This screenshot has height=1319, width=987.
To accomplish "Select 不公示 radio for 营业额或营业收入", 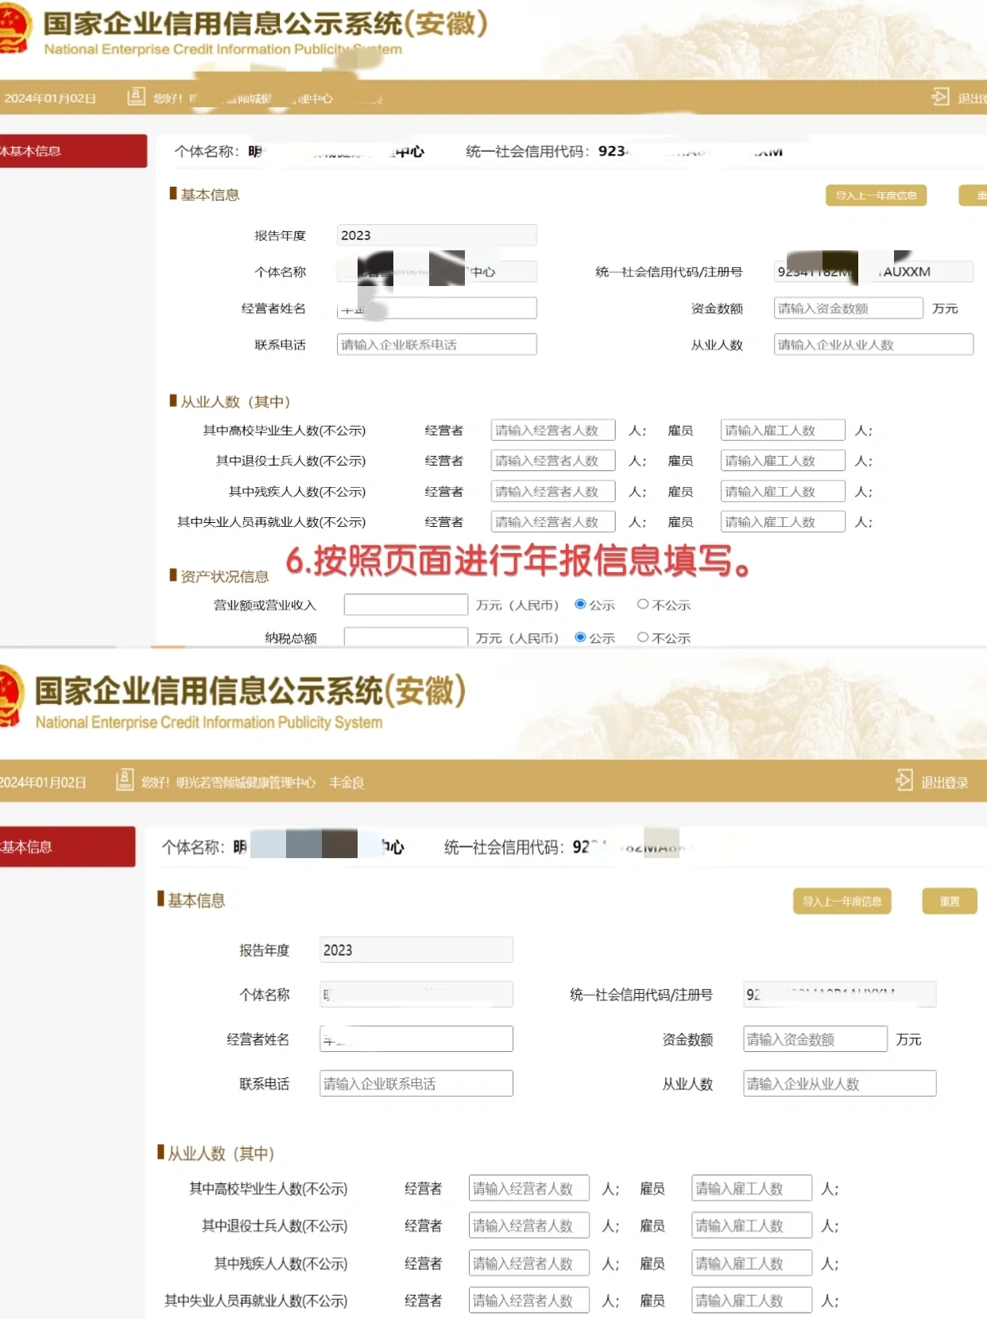I will click(643, 605).
